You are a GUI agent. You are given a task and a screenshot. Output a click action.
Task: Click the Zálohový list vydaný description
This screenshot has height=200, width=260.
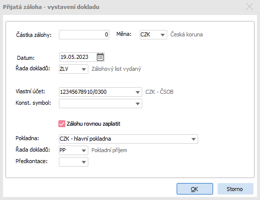(116, 69)
